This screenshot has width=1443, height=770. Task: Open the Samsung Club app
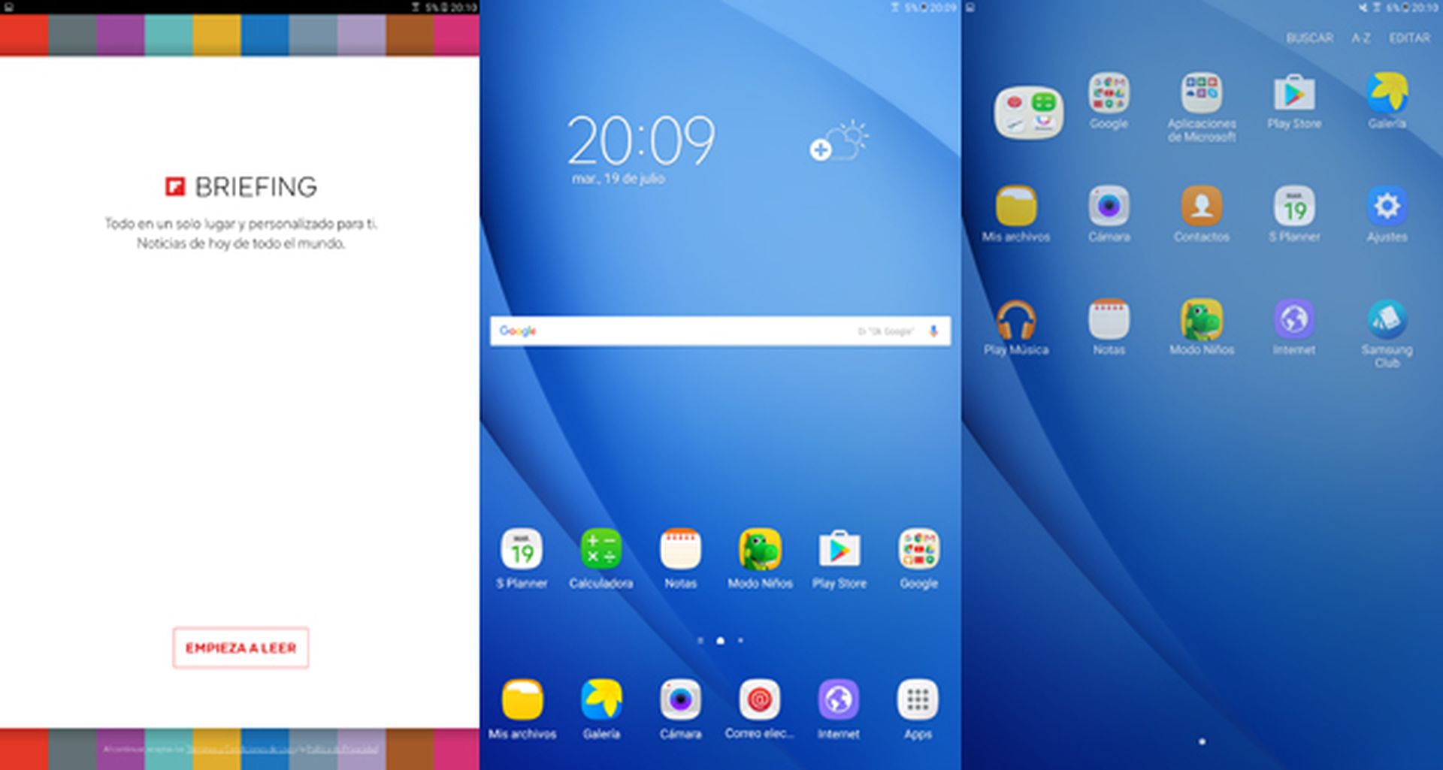1387,321
